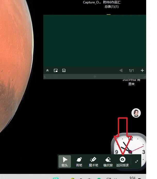
Task: Click the move handle below the blackboard
Action: tap(95, 77)
